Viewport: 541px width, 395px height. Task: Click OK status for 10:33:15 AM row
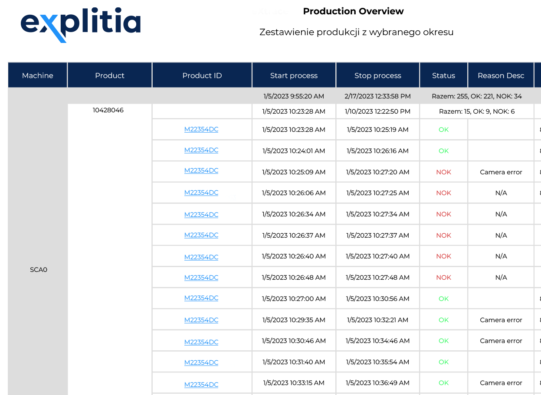(443, 383)
